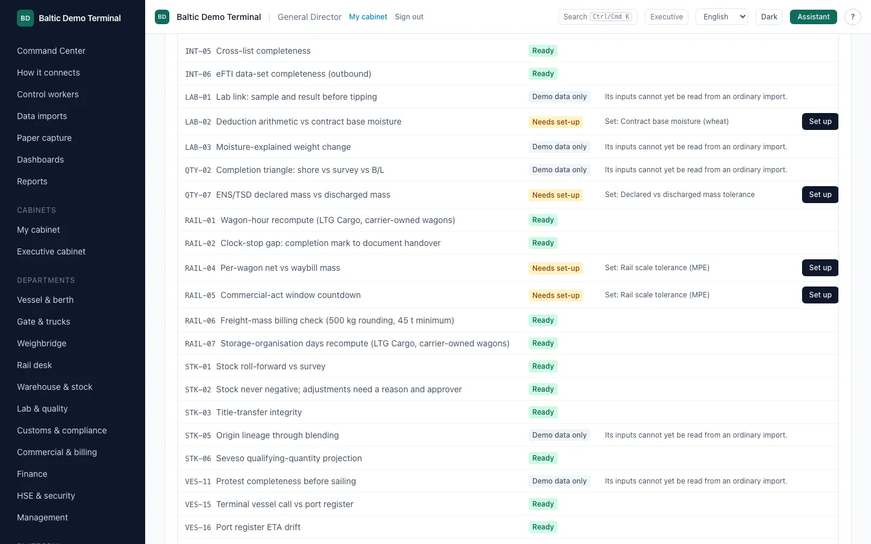871x544 pixels.
Task: Click RAIL-01 Wagon-hour recompute row title
Action: [338, 220]
